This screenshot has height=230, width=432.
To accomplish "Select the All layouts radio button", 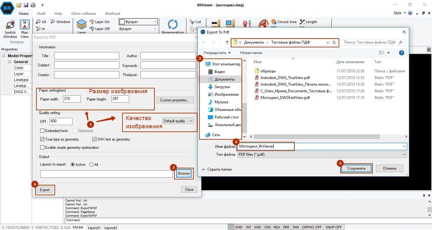I will [x=91, y=165].
